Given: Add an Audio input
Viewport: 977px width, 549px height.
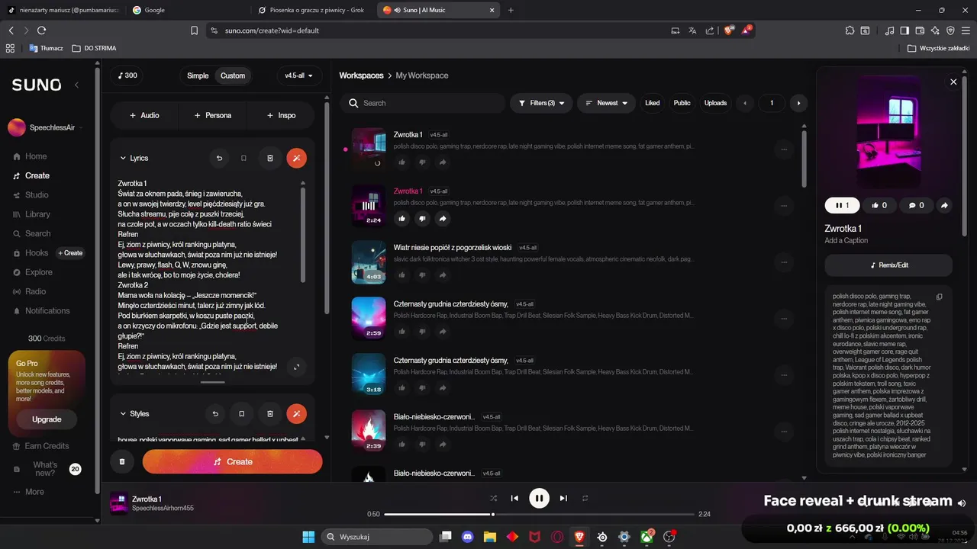Looking at the screenshot, I should 144,115.
